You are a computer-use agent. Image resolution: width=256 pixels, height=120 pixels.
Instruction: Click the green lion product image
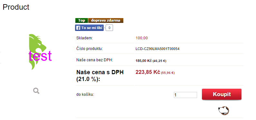click(x=38, y=52)
